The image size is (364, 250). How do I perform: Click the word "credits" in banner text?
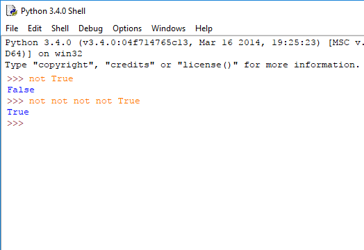(130, 65)
